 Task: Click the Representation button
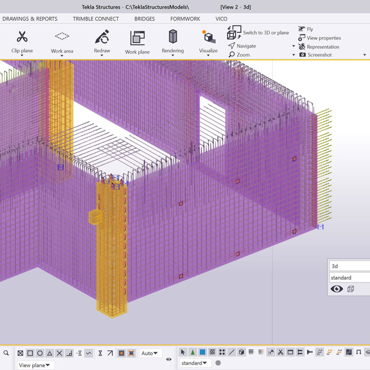pyautogui.click(x=323, y=47)
